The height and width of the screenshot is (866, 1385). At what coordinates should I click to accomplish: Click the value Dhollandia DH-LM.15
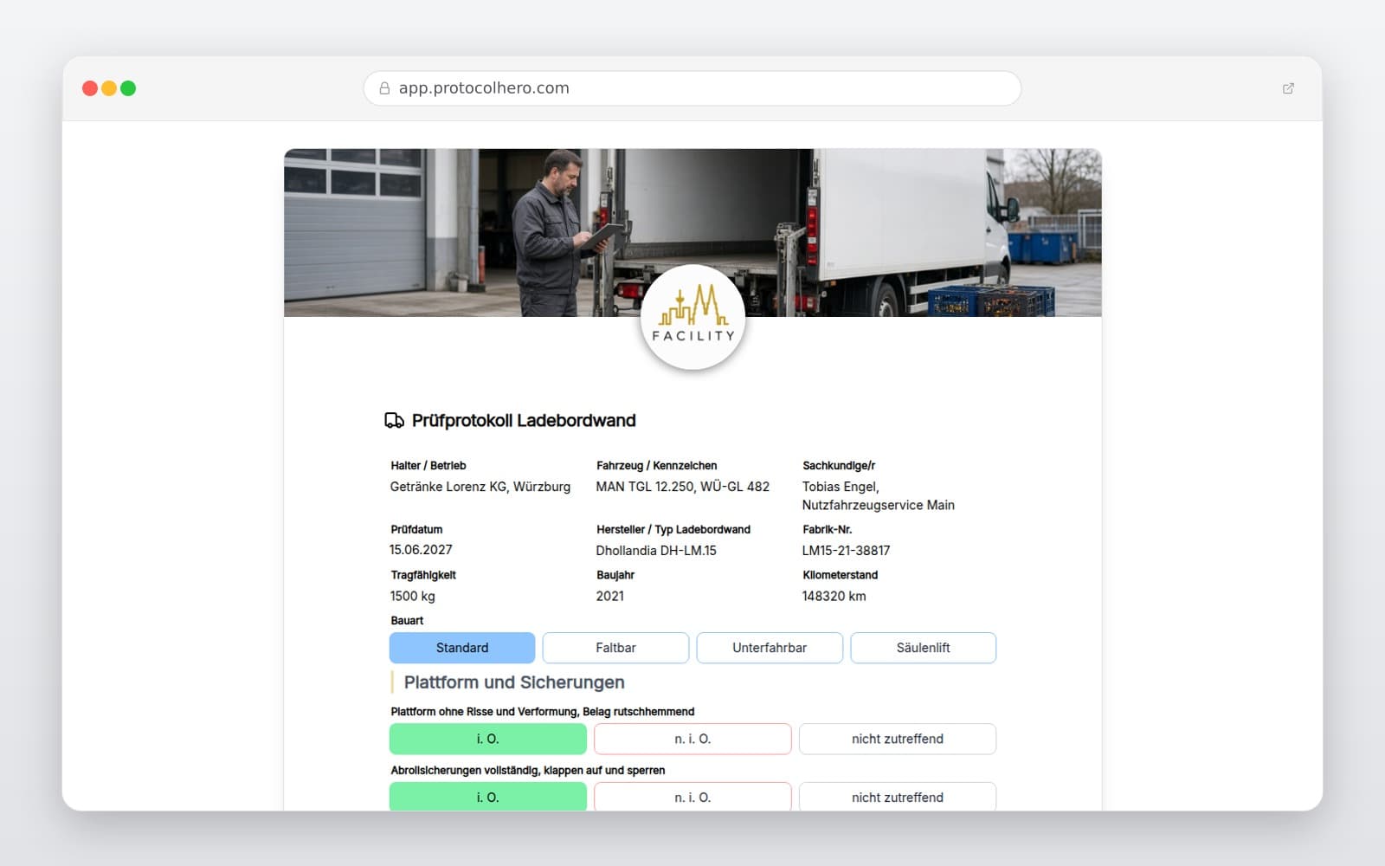[x=656, y=551]
